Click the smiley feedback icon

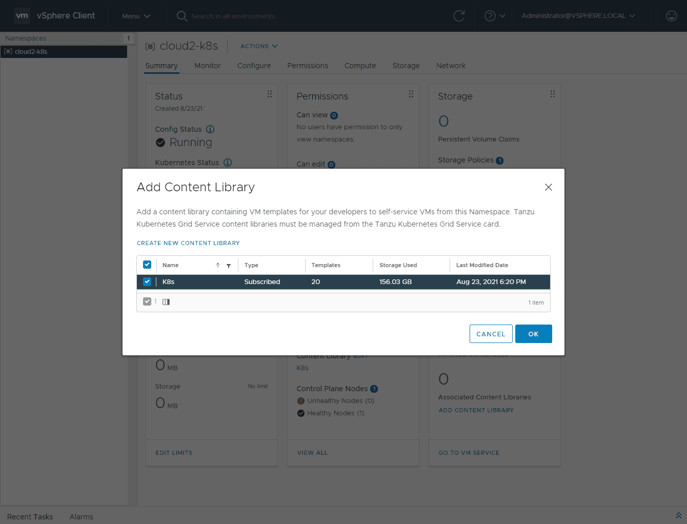click(x=671, y=16)
